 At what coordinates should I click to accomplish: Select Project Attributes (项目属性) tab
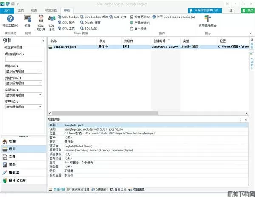coord(136,189)
